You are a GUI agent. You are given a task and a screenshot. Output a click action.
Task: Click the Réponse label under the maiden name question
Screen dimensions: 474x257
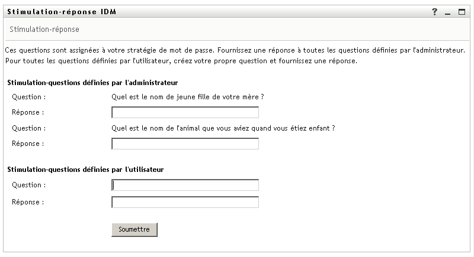(28, 112)
